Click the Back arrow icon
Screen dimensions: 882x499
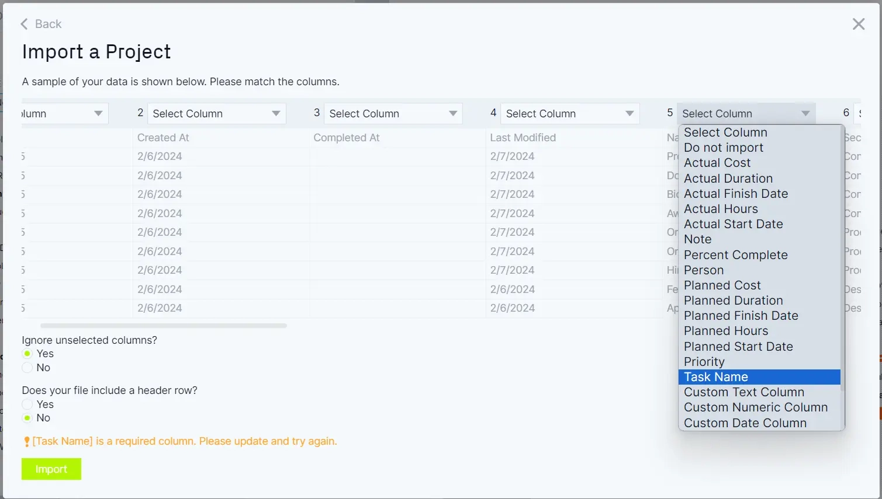point(24,24)
